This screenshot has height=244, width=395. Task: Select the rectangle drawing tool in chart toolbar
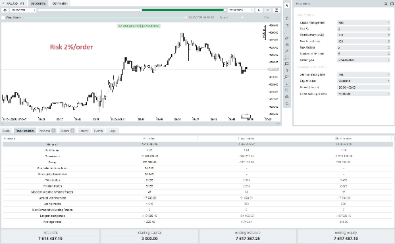point(287,64)
